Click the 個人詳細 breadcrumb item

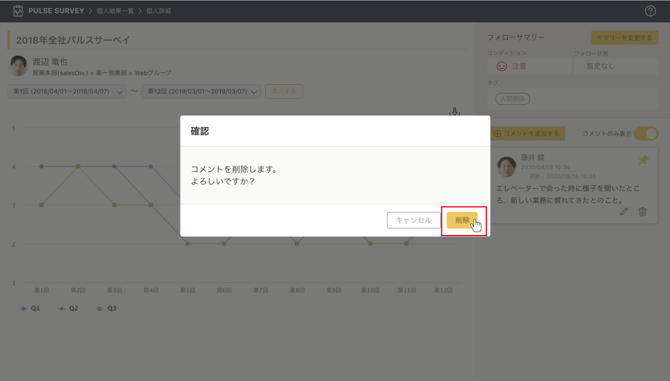click(x=159, y=11)
